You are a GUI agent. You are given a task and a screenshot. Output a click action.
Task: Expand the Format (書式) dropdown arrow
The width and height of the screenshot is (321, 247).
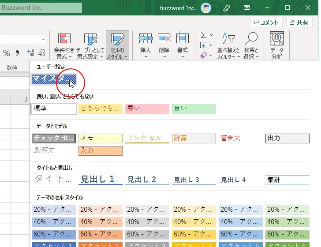[x=183, y=56]
